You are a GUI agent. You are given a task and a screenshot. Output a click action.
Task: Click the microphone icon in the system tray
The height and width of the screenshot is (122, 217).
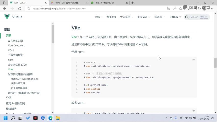pyautogui.click(x=175, y=118)
